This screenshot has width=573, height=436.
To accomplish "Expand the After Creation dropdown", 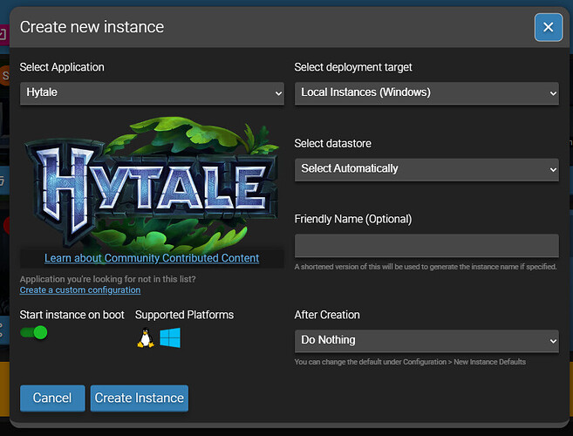I will coord(426,340).
